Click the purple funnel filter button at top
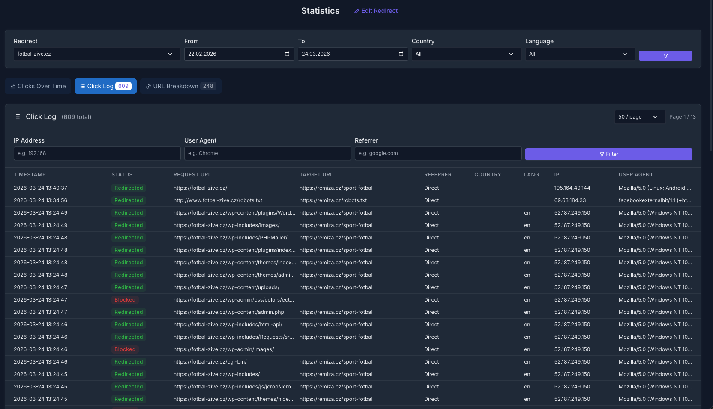 [x=665, y=56]
